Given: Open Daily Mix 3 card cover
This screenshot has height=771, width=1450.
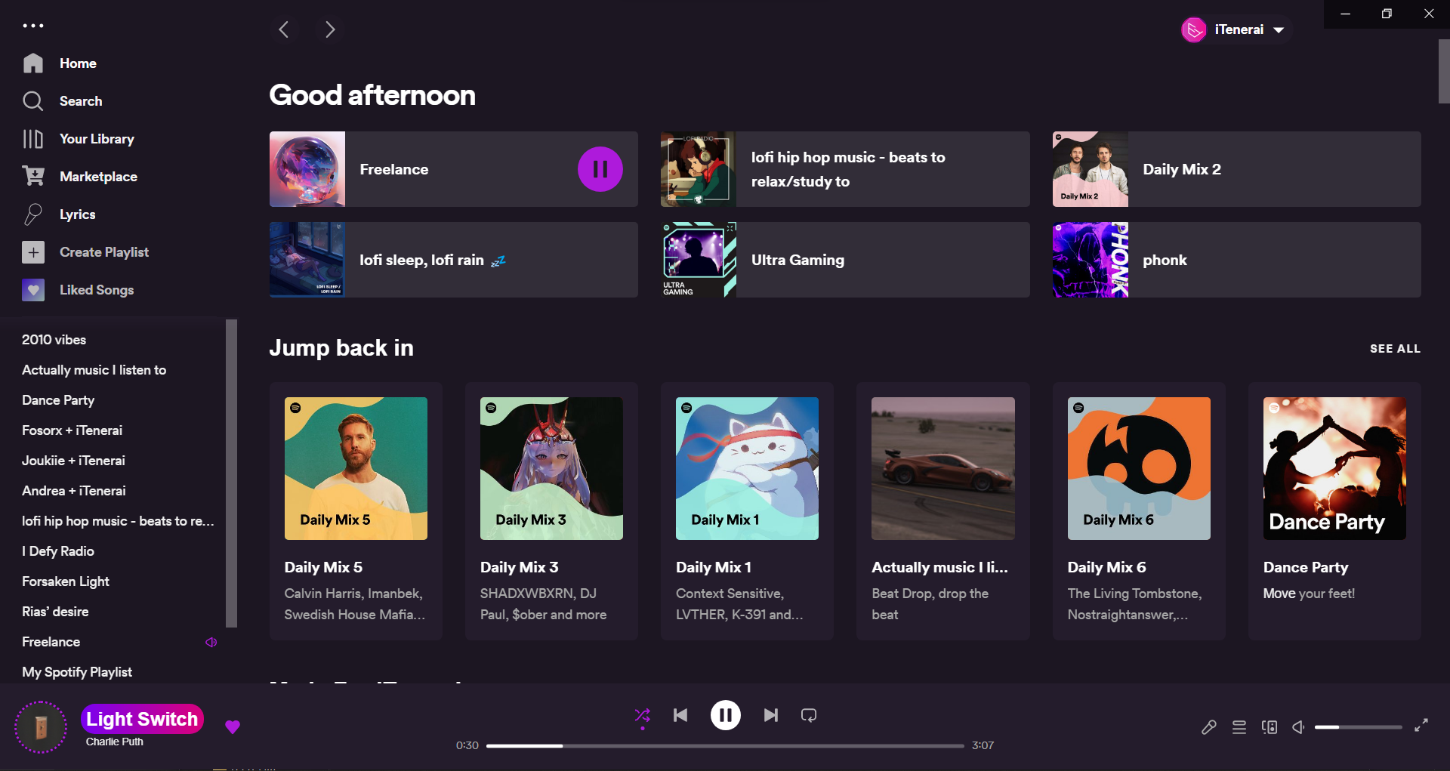Looking at the screenshot, I should pyautogui.click(x=551, y=468).
